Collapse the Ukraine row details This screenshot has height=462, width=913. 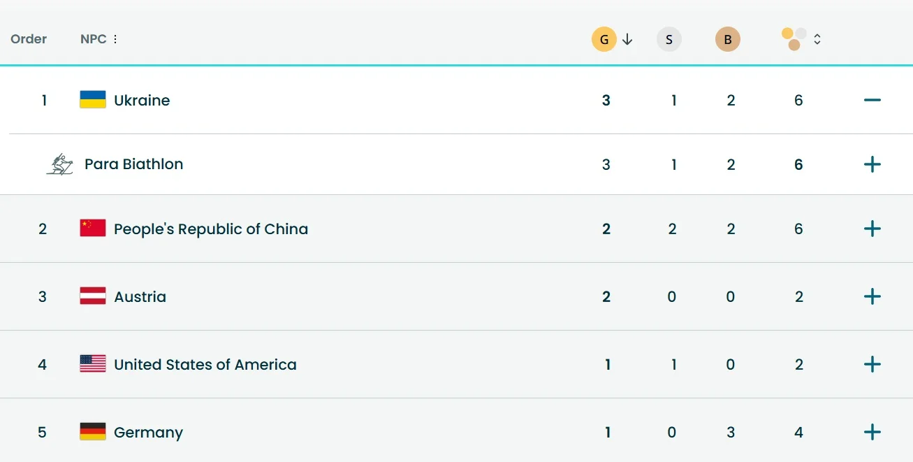click(872, 100)
